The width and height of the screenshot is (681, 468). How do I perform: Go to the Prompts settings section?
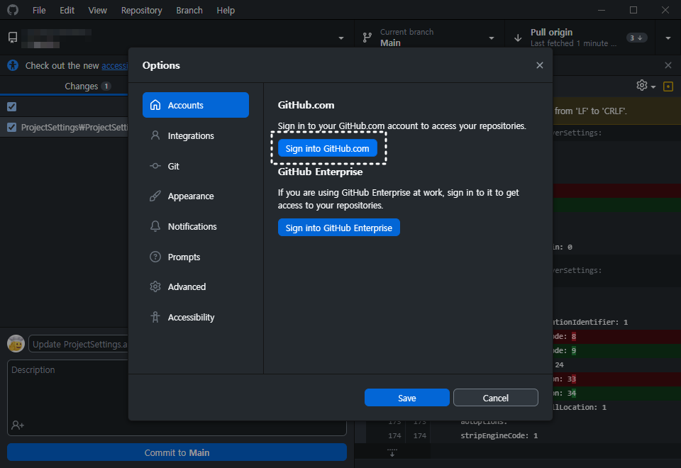point(196,257)
